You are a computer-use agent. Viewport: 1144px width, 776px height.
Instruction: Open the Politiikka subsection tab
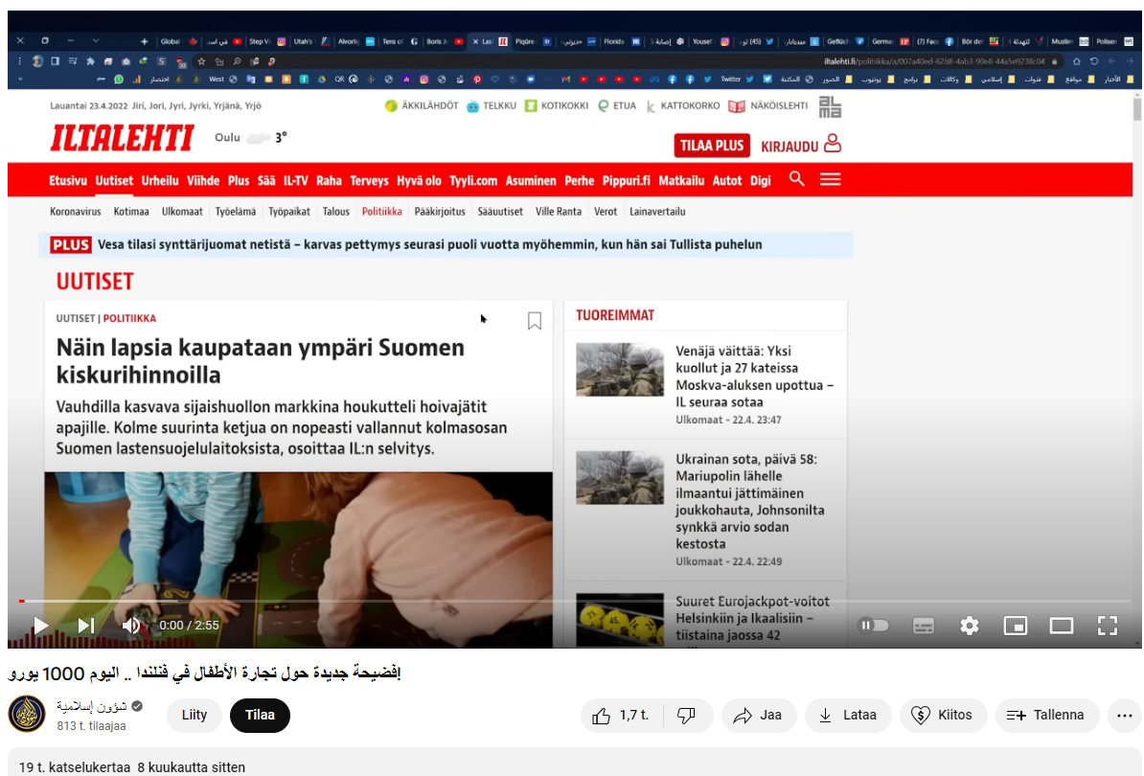click(381, 212)
